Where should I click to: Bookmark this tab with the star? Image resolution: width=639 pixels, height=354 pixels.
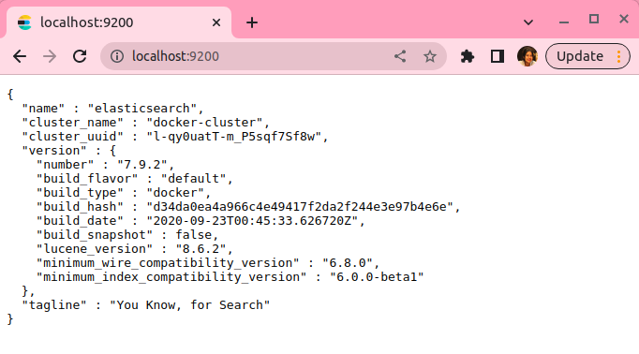click(429, 56)
